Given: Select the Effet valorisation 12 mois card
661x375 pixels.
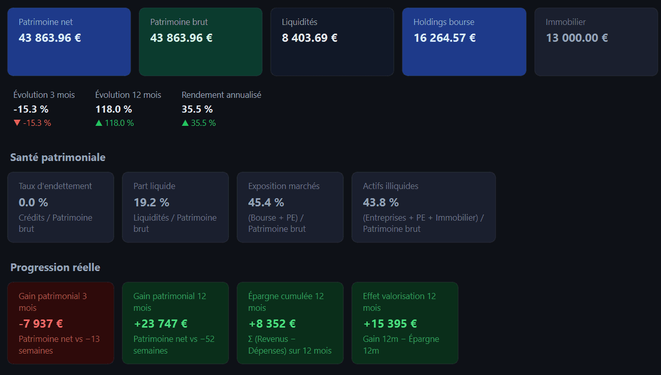Looking at the screenshot, I should [405, 323].
